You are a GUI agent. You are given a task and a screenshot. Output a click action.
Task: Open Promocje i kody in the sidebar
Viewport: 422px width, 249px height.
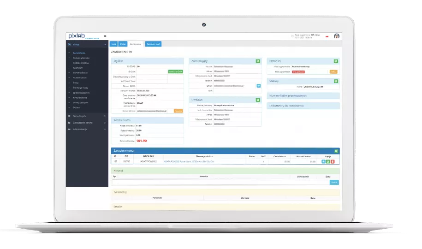80,88
